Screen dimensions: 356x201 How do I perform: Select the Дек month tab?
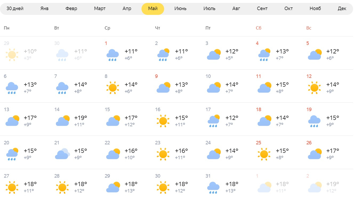coord(342,9)
